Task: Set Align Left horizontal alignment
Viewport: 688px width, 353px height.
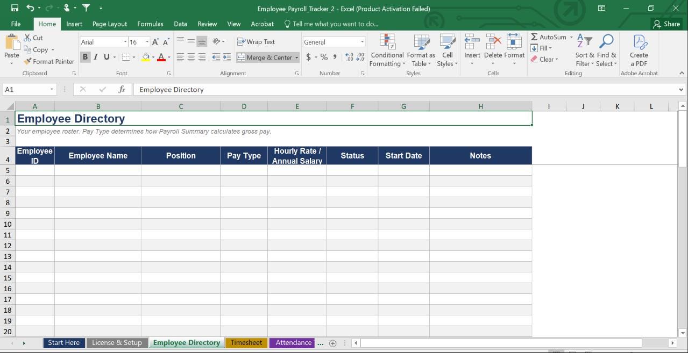Action: 180,57
